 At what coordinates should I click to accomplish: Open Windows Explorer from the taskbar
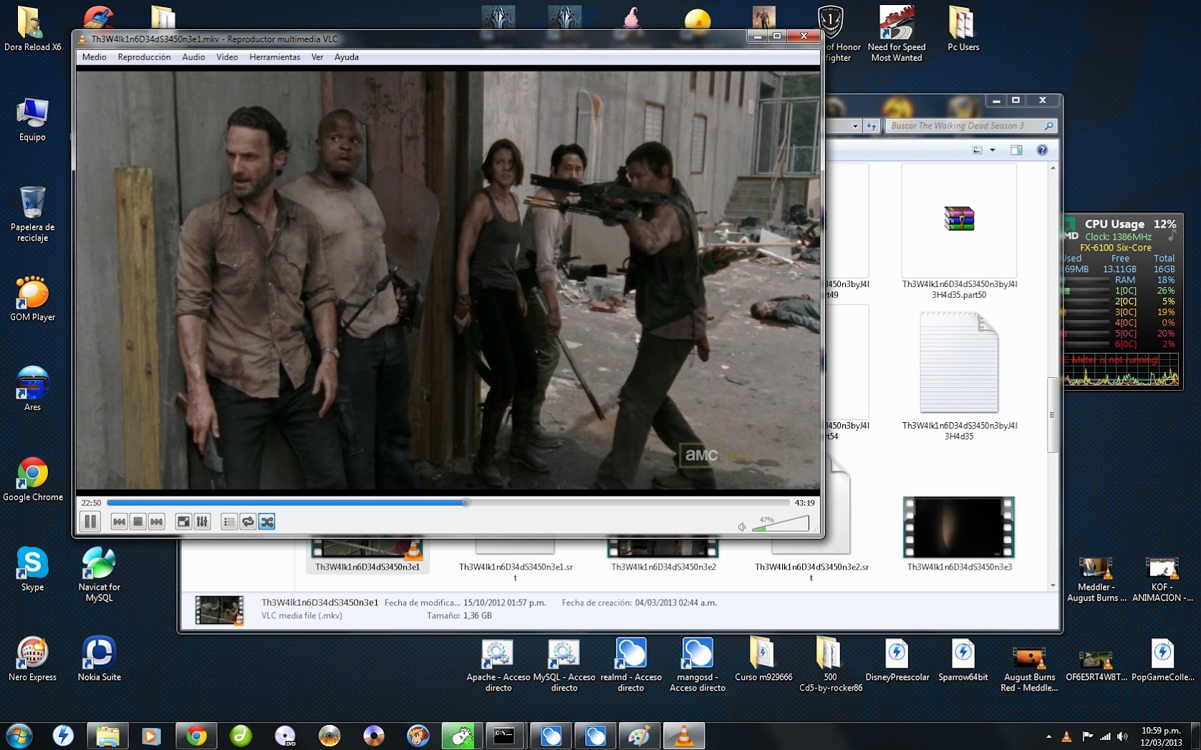[107, 736]
